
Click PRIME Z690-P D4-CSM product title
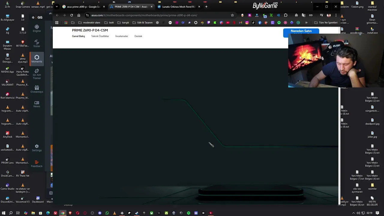pyautogui.click(x=90, y=30)
